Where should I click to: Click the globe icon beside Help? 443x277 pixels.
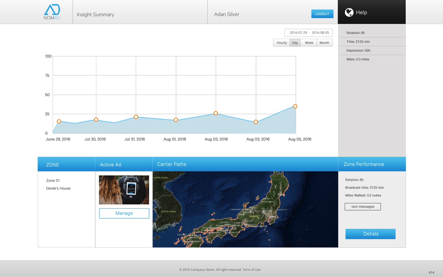(349, 12)
